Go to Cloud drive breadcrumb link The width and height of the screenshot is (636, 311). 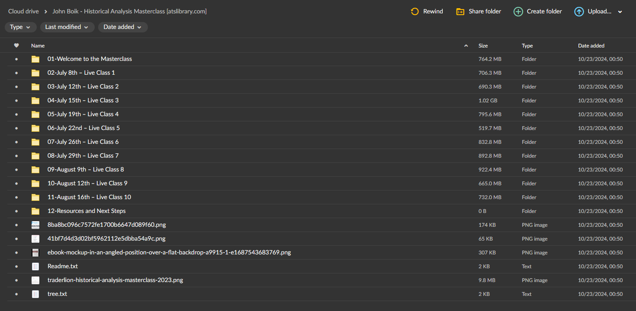23,12
